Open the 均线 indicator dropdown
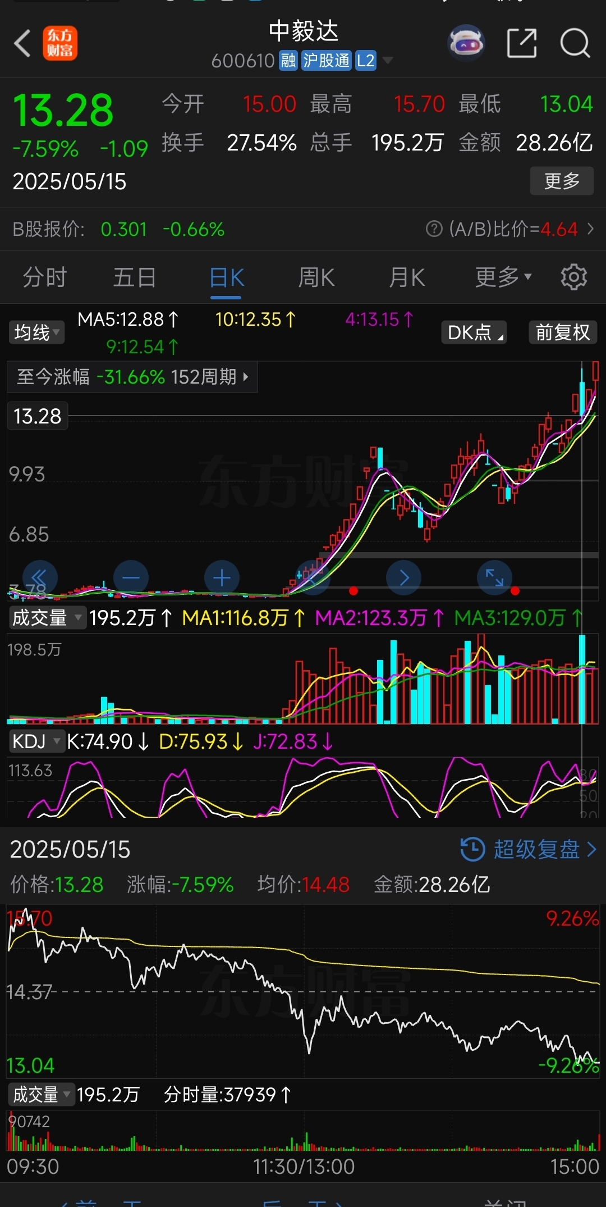The image size is (606, 1207). (x=36, y=333)
